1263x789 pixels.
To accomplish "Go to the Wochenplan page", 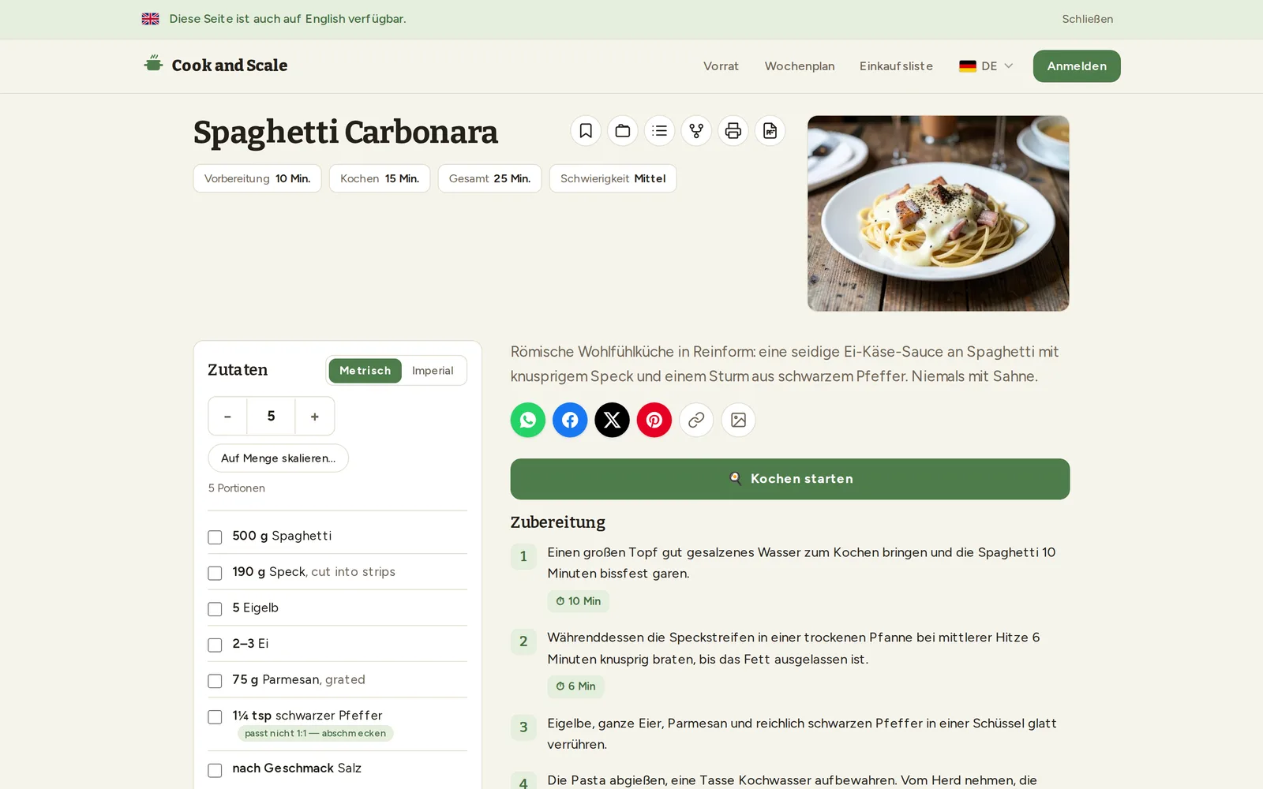I will coord(800,66).
